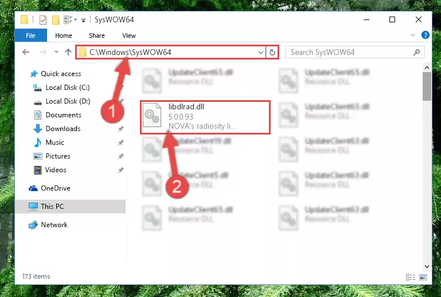Screen dimensions: 441x297
Task: Refresh the SysWOW64 folder
Action: [272, 52]
